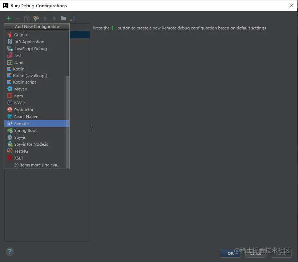Click the Add New Configuration popup header
Image resolution: width=298 pixels, height=262 pixels.
pyautogui.click(x=37, y=27)
